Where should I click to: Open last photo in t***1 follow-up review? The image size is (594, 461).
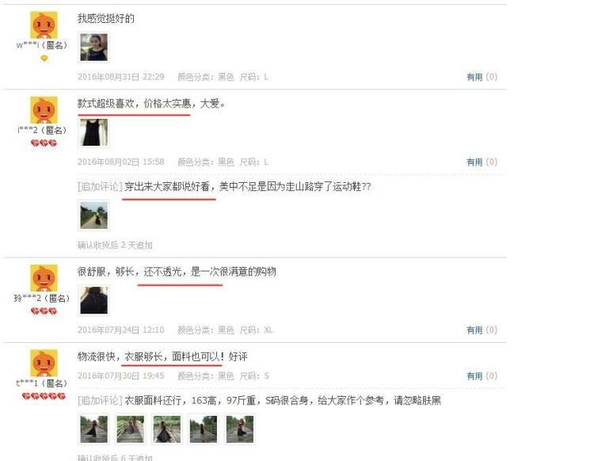click(240, 429)
